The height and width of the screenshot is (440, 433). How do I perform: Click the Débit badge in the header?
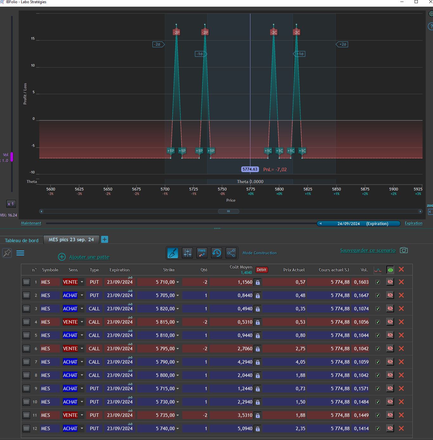coord(262,270)
